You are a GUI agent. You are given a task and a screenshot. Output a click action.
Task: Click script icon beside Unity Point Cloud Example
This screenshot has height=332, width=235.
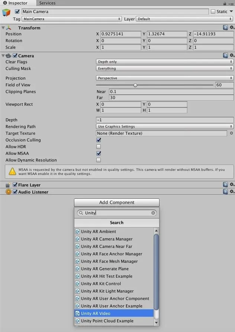click(78, 321)
